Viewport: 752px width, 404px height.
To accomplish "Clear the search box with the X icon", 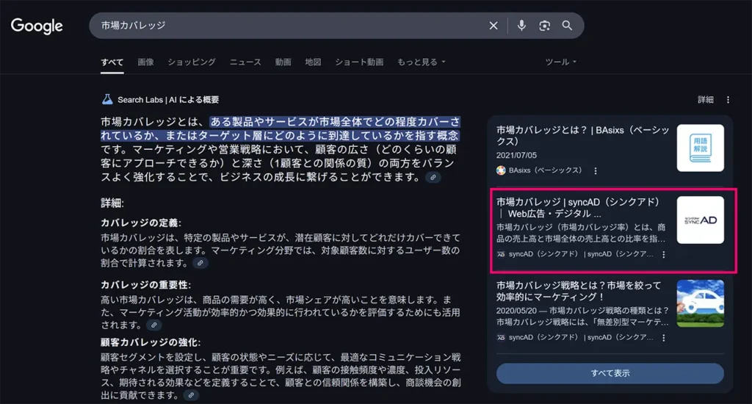I will point(493,26).
